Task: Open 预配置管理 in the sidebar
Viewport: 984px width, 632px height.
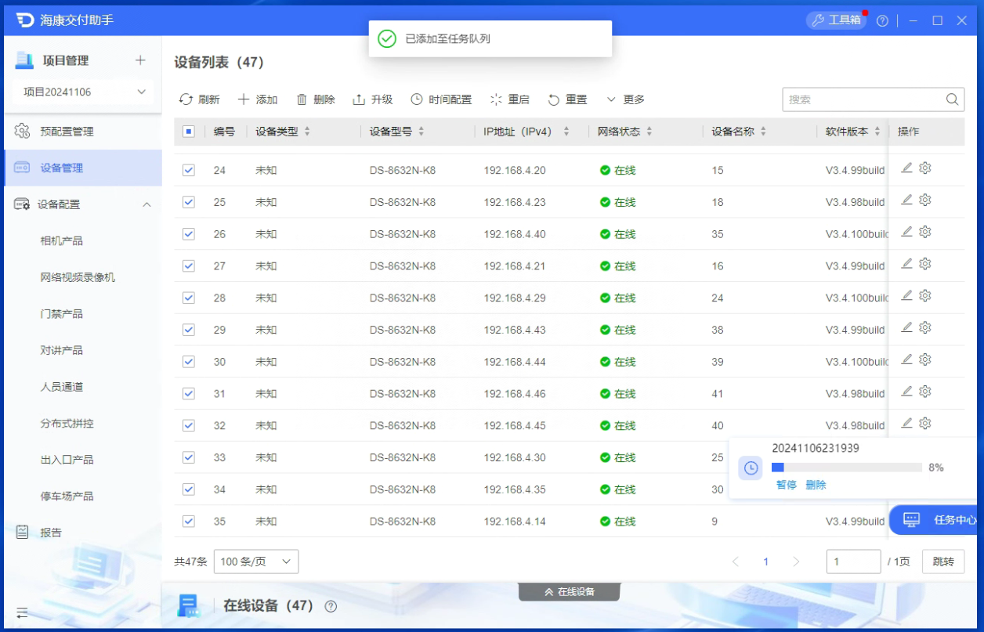Action: click(67, 132)
